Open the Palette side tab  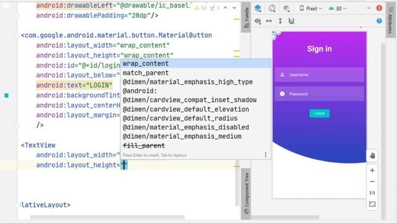246,17
